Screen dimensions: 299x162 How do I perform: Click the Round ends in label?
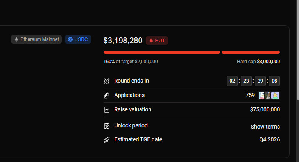(131, 81)
